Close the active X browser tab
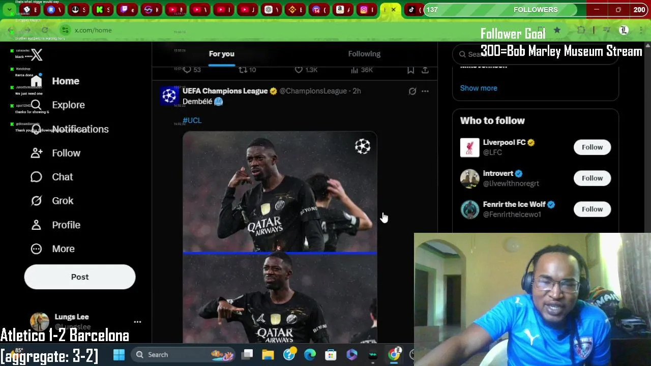 point(393,10)
